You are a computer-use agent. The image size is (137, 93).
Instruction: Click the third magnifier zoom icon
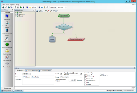point(51,11)
